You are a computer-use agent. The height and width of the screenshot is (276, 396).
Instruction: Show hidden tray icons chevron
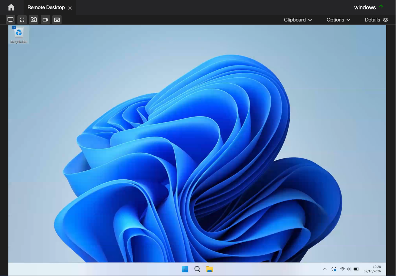(x=325, y=269)
